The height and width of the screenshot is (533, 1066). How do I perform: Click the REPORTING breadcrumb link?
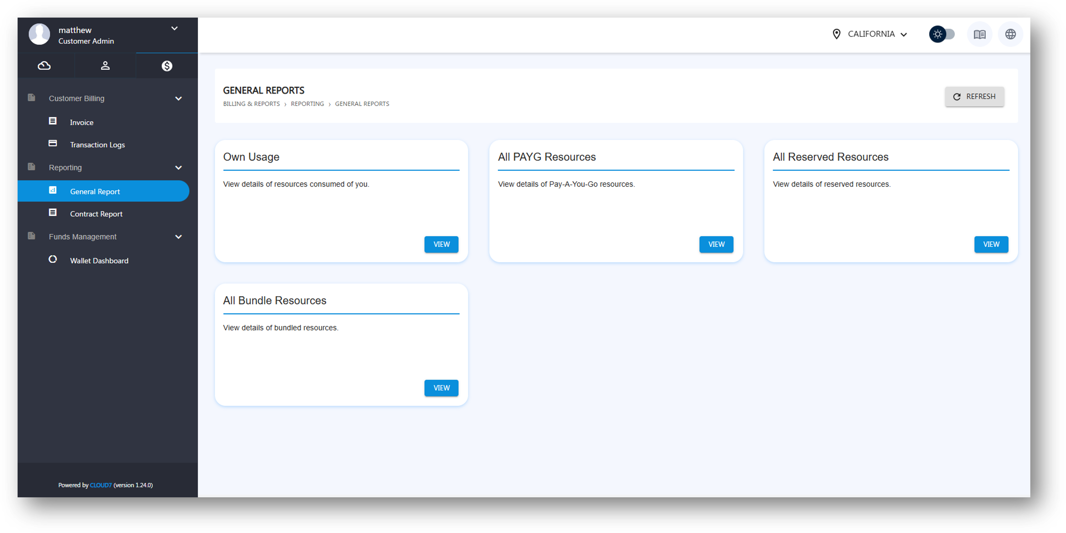[x=308, y=104]
